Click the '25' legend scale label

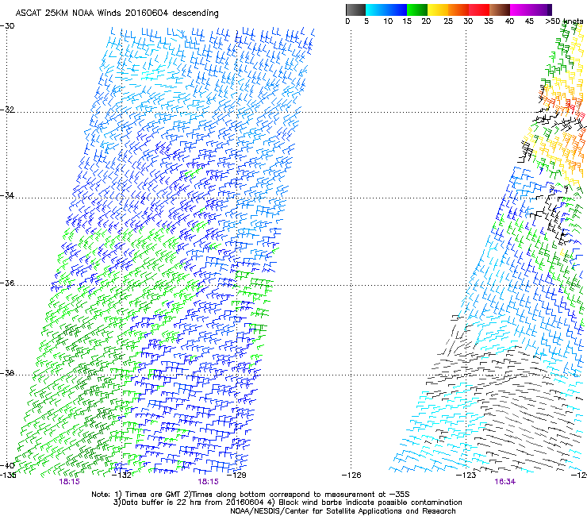pyautogui.click(x=448, y=21)
